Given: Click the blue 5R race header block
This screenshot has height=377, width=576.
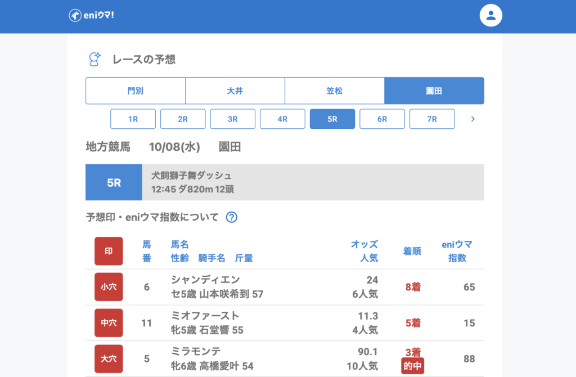Looking at the screenshot, I should coord(114,182).
